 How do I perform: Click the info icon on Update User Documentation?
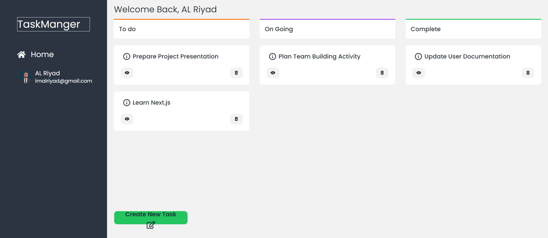click(418, 57)
